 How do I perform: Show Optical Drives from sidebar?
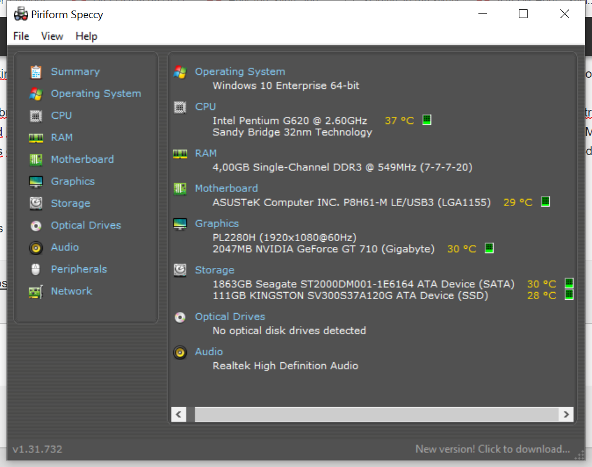tap(86, 225)
